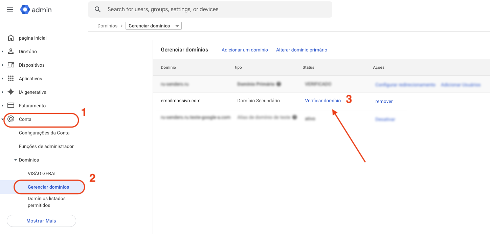Image resolution: width=490 pixels, height=234 pixels.
Task: Click the Dispositivos devices icon
Action: [x=11, y=65]
